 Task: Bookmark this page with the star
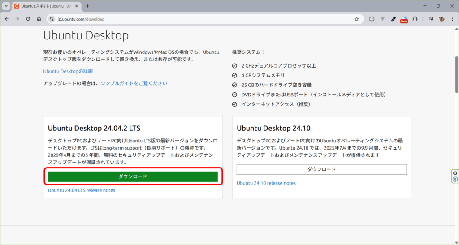[356, 19]
